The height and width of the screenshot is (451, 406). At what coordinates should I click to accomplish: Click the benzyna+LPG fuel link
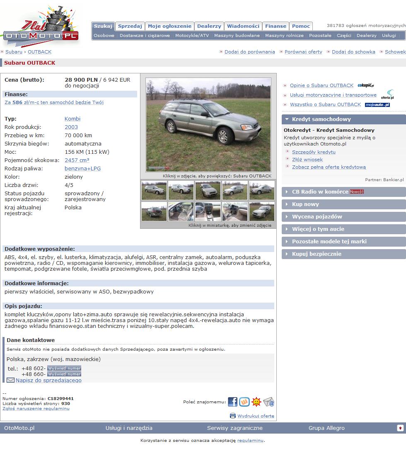click(82, 169)
